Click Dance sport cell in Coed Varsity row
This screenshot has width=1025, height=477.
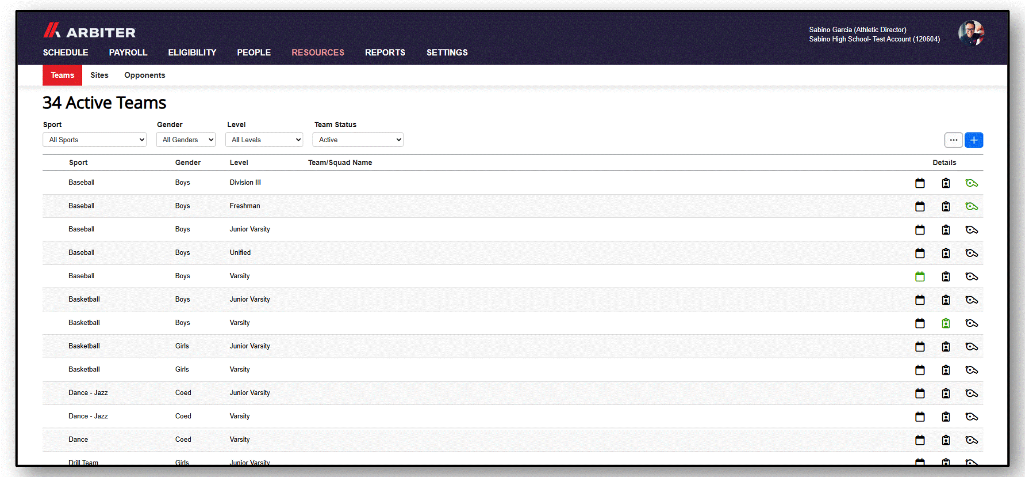(78, 439)
